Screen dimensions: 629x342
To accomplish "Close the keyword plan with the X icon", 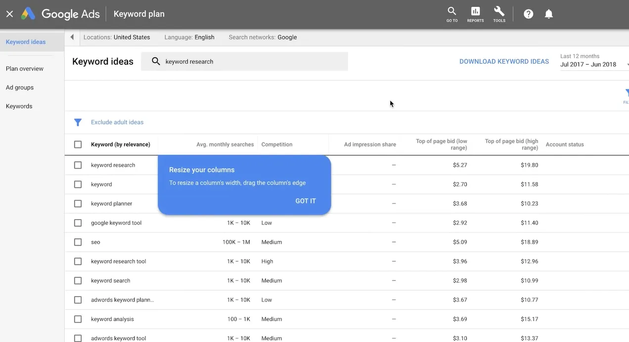I will [x=9, y=14].
